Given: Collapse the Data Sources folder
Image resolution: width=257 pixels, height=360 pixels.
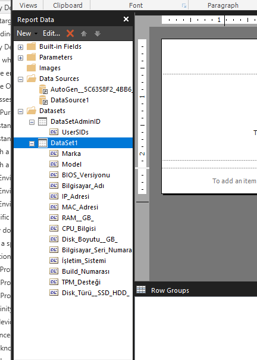Looking at the screenshot, I should coord(20,79).
